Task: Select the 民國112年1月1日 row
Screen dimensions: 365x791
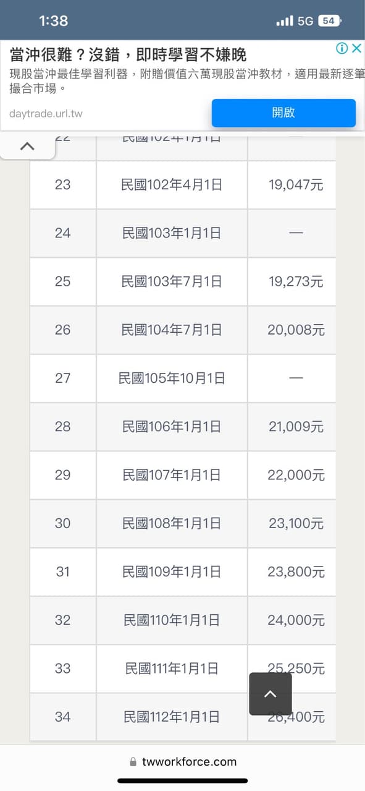Action: coord(171,717)
